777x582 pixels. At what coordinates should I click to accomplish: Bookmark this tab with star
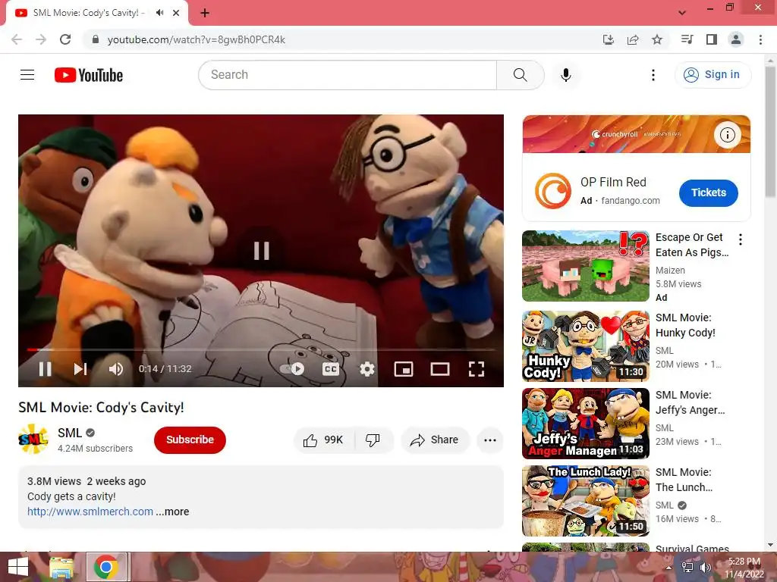(657, 39)
